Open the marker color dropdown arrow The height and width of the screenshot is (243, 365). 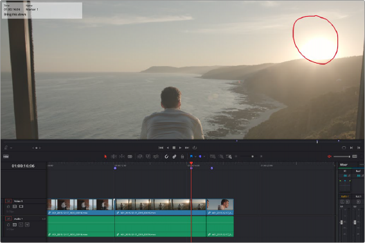pos(204,156)
